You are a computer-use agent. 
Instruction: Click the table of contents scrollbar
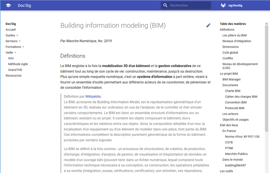(x=266, y=77)
